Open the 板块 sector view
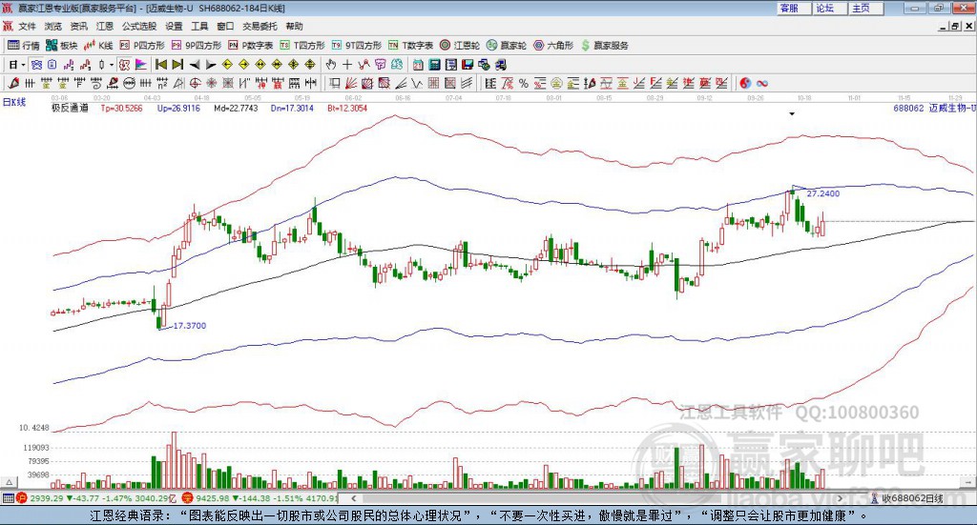Viewport: 977px width, 525px height. tap(61, 46)
